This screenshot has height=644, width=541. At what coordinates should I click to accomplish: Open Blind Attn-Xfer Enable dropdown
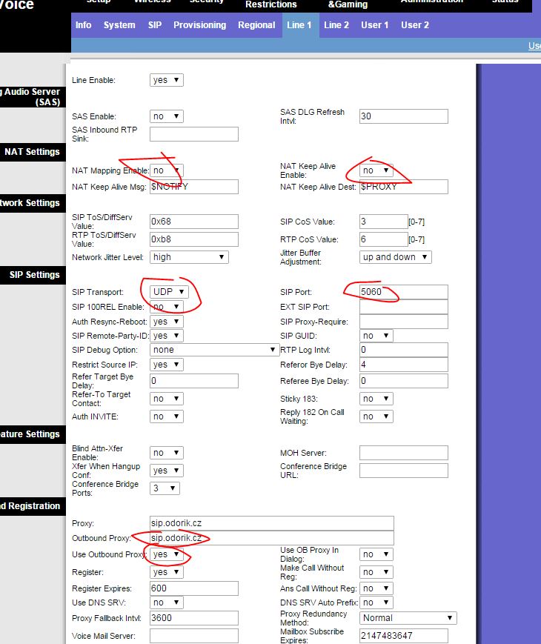point(166,453)
